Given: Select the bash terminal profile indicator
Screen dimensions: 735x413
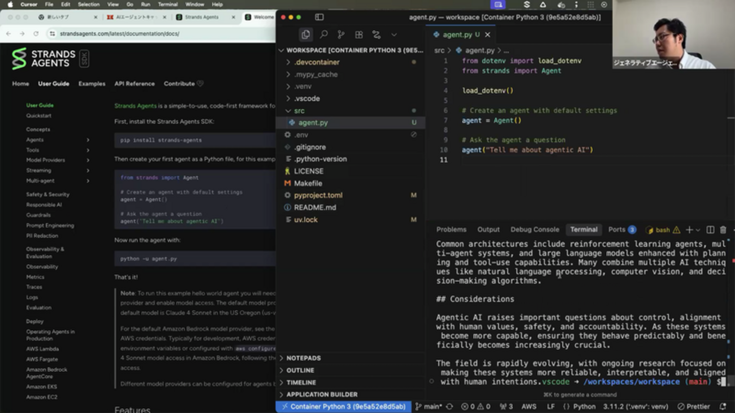Looking at the screenshot, I should [x=662, y=230].
